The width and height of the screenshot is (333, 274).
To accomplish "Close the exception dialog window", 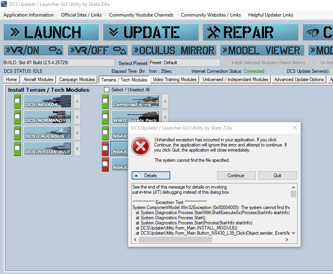I will pos(294,128).
